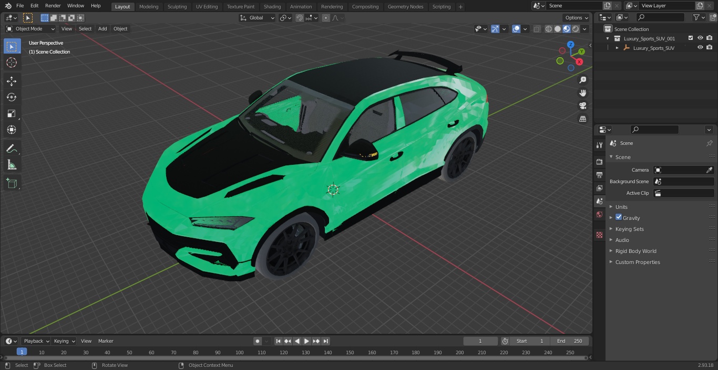The width and height of the screenshot is (718, 370).
Task: Switch to the Modeling workspace tab
Action: (x=149, y=7)
